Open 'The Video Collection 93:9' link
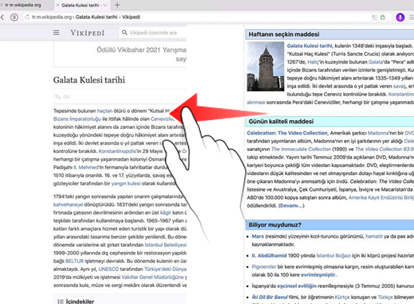The image size is (414, 304). click(x=384, y=149)
